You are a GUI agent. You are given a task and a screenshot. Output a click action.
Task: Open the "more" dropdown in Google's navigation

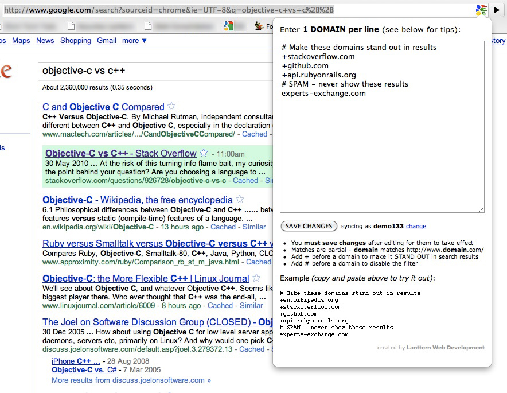(130, 40)
